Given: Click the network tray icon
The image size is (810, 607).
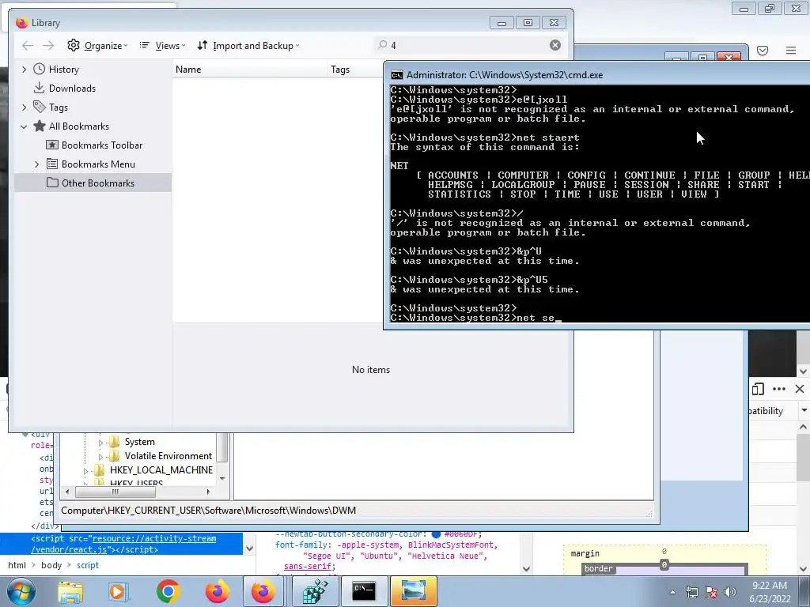Looking at the screenshot, I should (x=691, y=592).
